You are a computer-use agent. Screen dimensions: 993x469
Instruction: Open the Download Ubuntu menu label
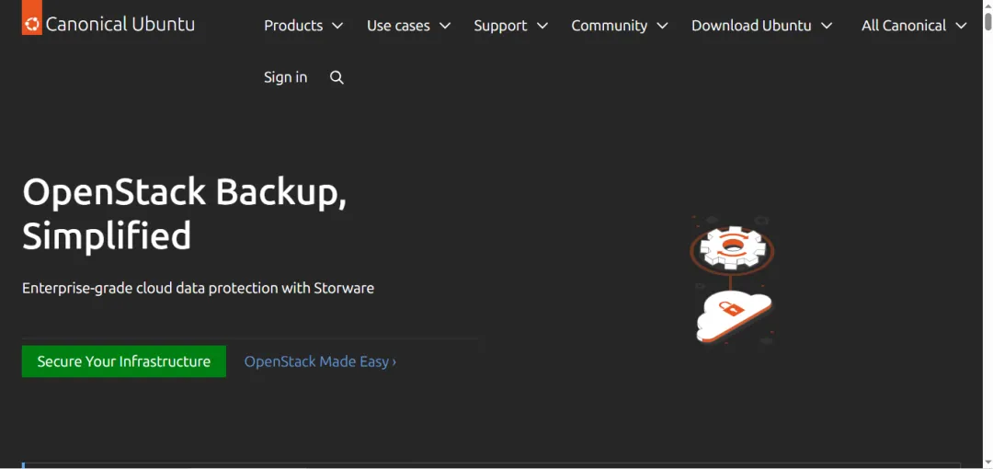tap(751, 26)
